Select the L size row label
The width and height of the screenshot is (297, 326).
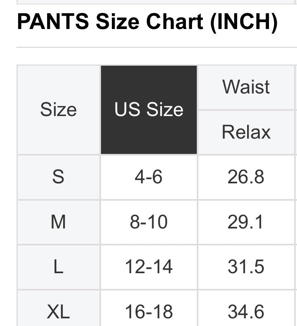tap(58, 267)
